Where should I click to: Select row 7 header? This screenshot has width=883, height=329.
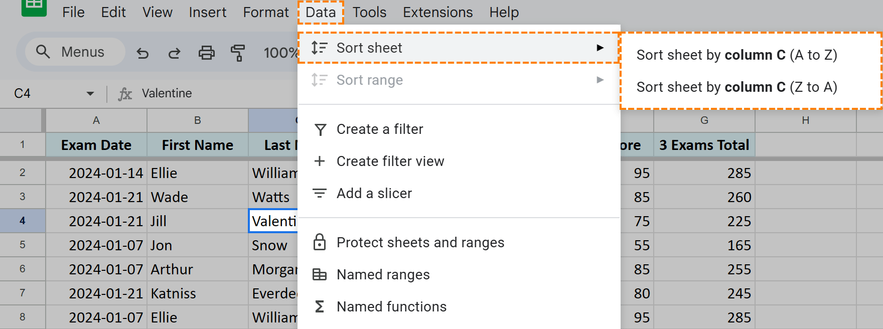click(23, 293)
